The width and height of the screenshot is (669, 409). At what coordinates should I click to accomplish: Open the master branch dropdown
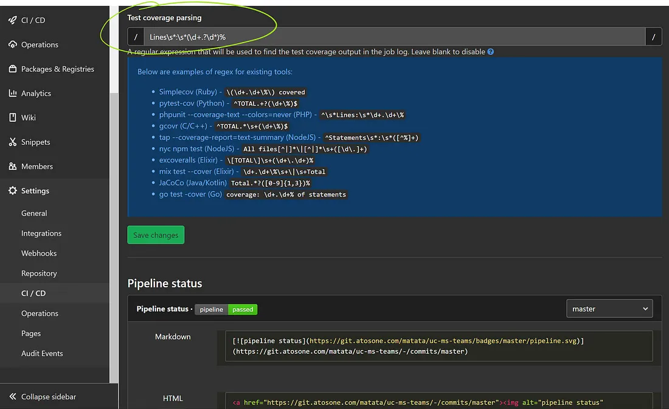pyautogui.click(x=609, y=309)
